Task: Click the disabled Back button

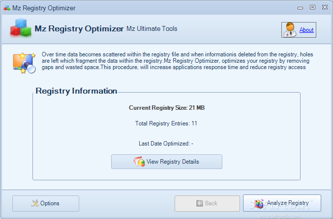Action: click(x=207, y=203)
